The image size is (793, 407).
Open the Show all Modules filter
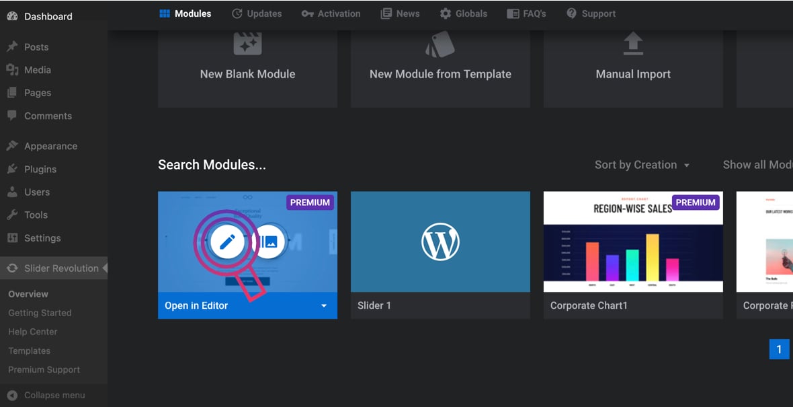click(x=757, y=165)
